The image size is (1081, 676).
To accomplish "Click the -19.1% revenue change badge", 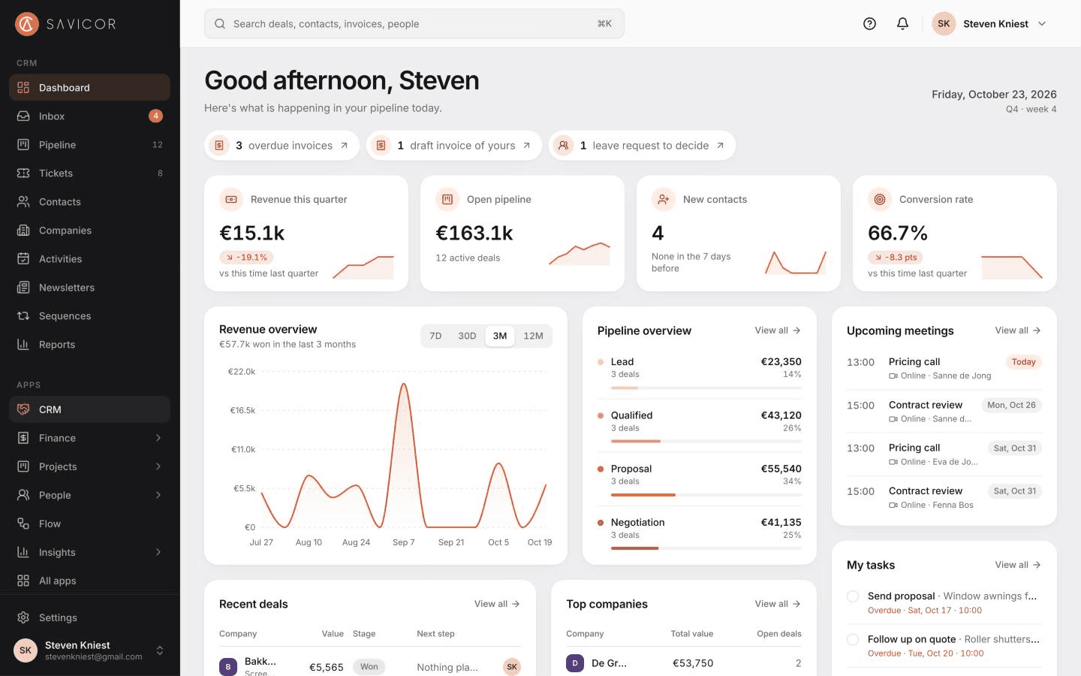I will [x=246, y=257].
